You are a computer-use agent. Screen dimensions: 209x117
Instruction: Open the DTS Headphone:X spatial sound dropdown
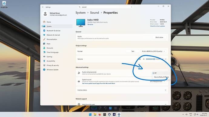[x=158, y=81]
